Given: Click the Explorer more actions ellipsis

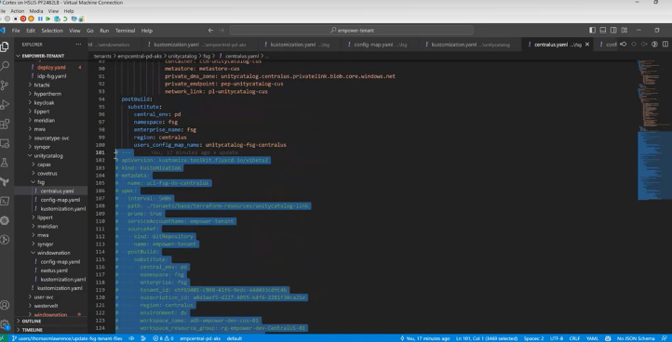Looking at the screenshot, I should [x=78, y=44].
